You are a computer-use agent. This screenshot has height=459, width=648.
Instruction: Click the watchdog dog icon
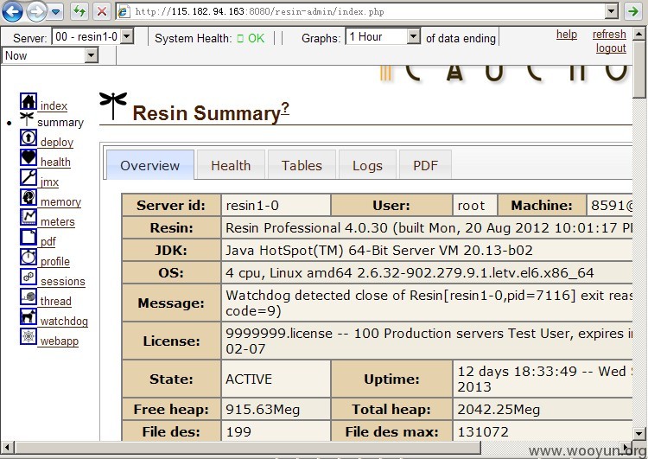tap(29, 316)
